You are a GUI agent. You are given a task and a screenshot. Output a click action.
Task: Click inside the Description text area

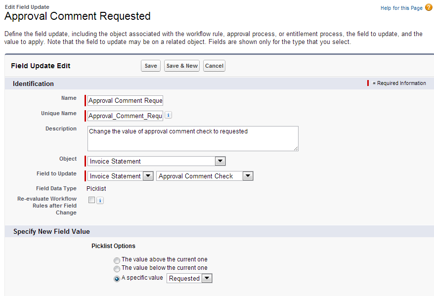(x=193, y=138)
